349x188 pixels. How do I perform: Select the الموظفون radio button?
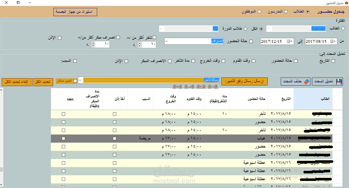[259, 12]
